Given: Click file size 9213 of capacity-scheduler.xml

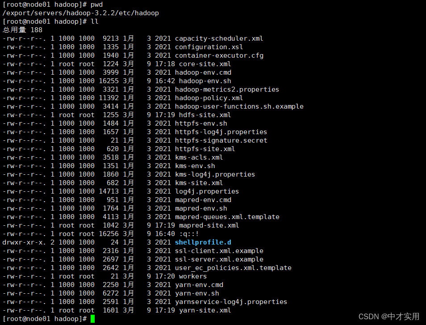Looking at the screenshot, I should [x=111, y=38].
